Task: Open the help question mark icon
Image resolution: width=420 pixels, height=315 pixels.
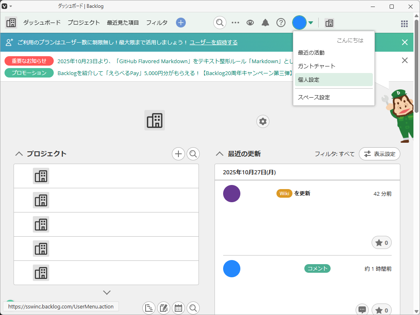Action: coord(281,23)
